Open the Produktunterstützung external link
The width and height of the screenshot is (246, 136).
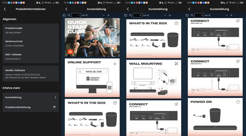pos(30,107)
